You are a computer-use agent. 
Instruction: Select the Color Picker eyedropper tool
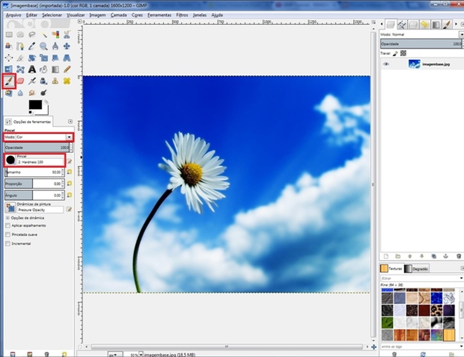pyautogui.click(x=32, y=46)
